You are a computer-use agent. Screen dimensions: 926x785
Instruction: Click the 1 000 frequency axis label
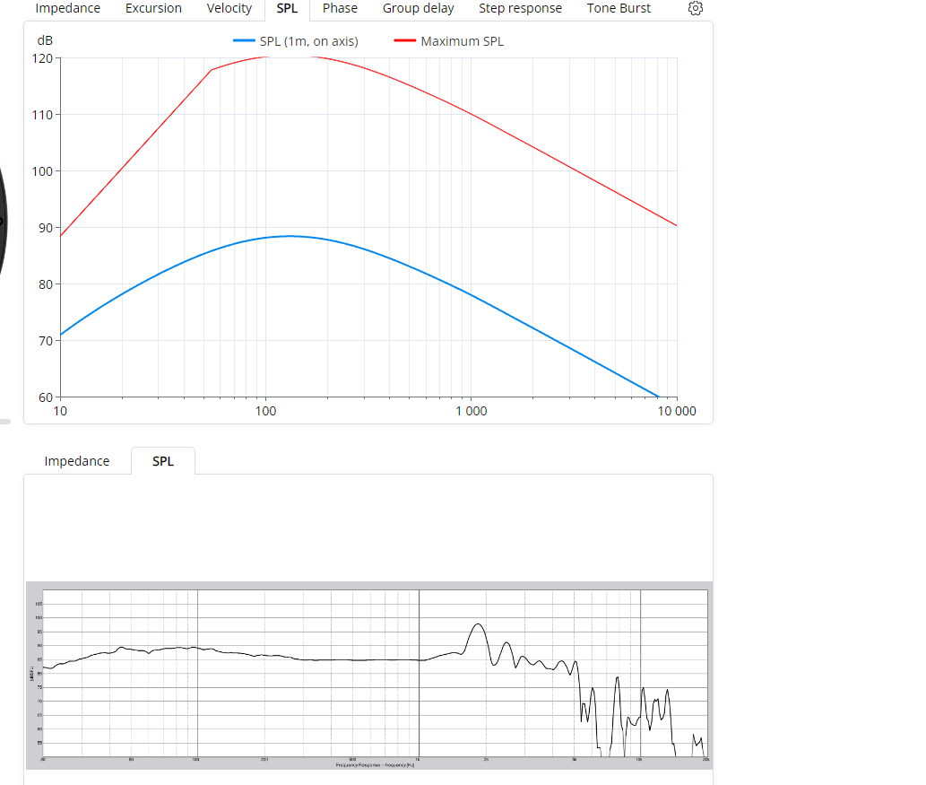(472, 411)
